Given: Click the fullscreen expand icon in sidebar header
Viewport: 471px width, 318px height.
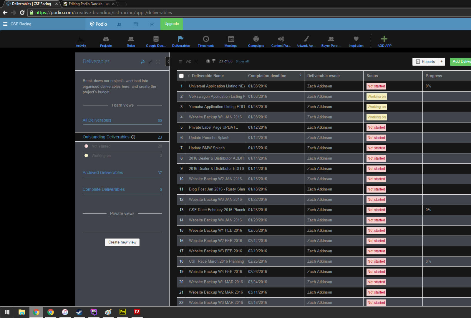Looking at the screenshot, I should tap(158, 62).
